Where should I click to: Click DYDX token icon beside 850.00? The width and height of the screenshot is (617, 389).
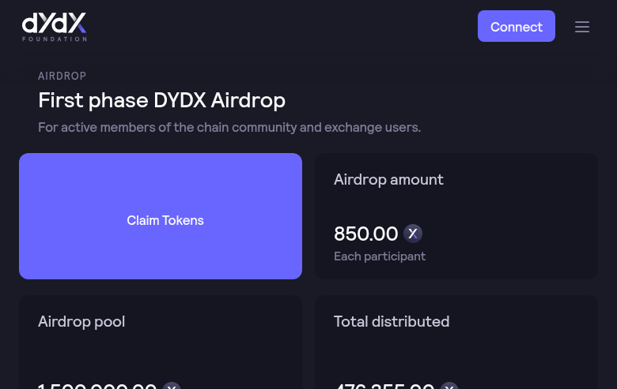[x=413, y=234]
